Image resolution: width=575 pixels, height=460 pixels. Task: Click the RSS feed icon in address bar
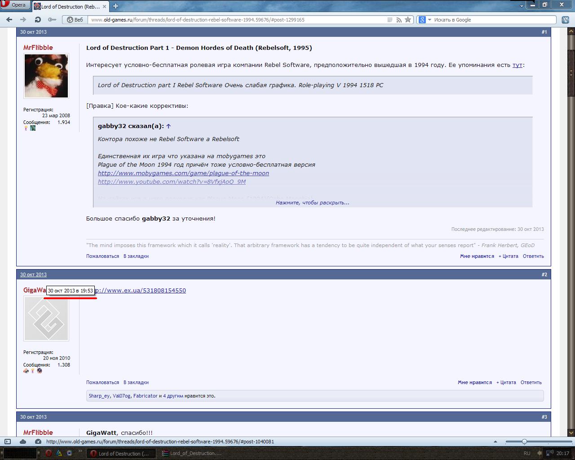point(399,20)
